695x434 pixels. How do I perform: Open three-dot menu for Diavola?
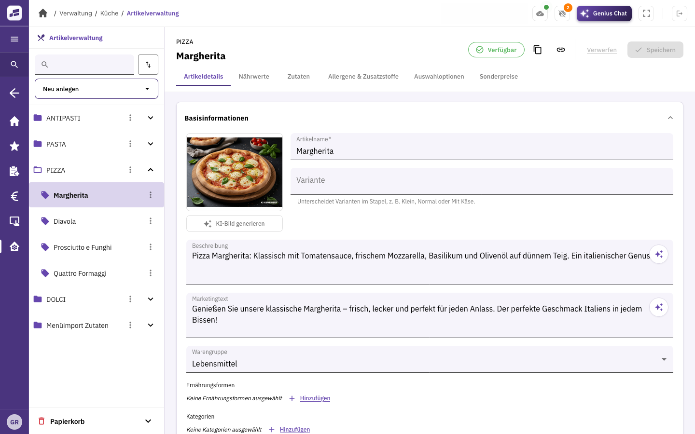[151, 221]
